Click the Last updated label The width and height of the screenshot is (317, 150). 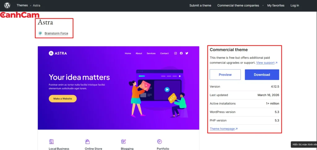219,95
